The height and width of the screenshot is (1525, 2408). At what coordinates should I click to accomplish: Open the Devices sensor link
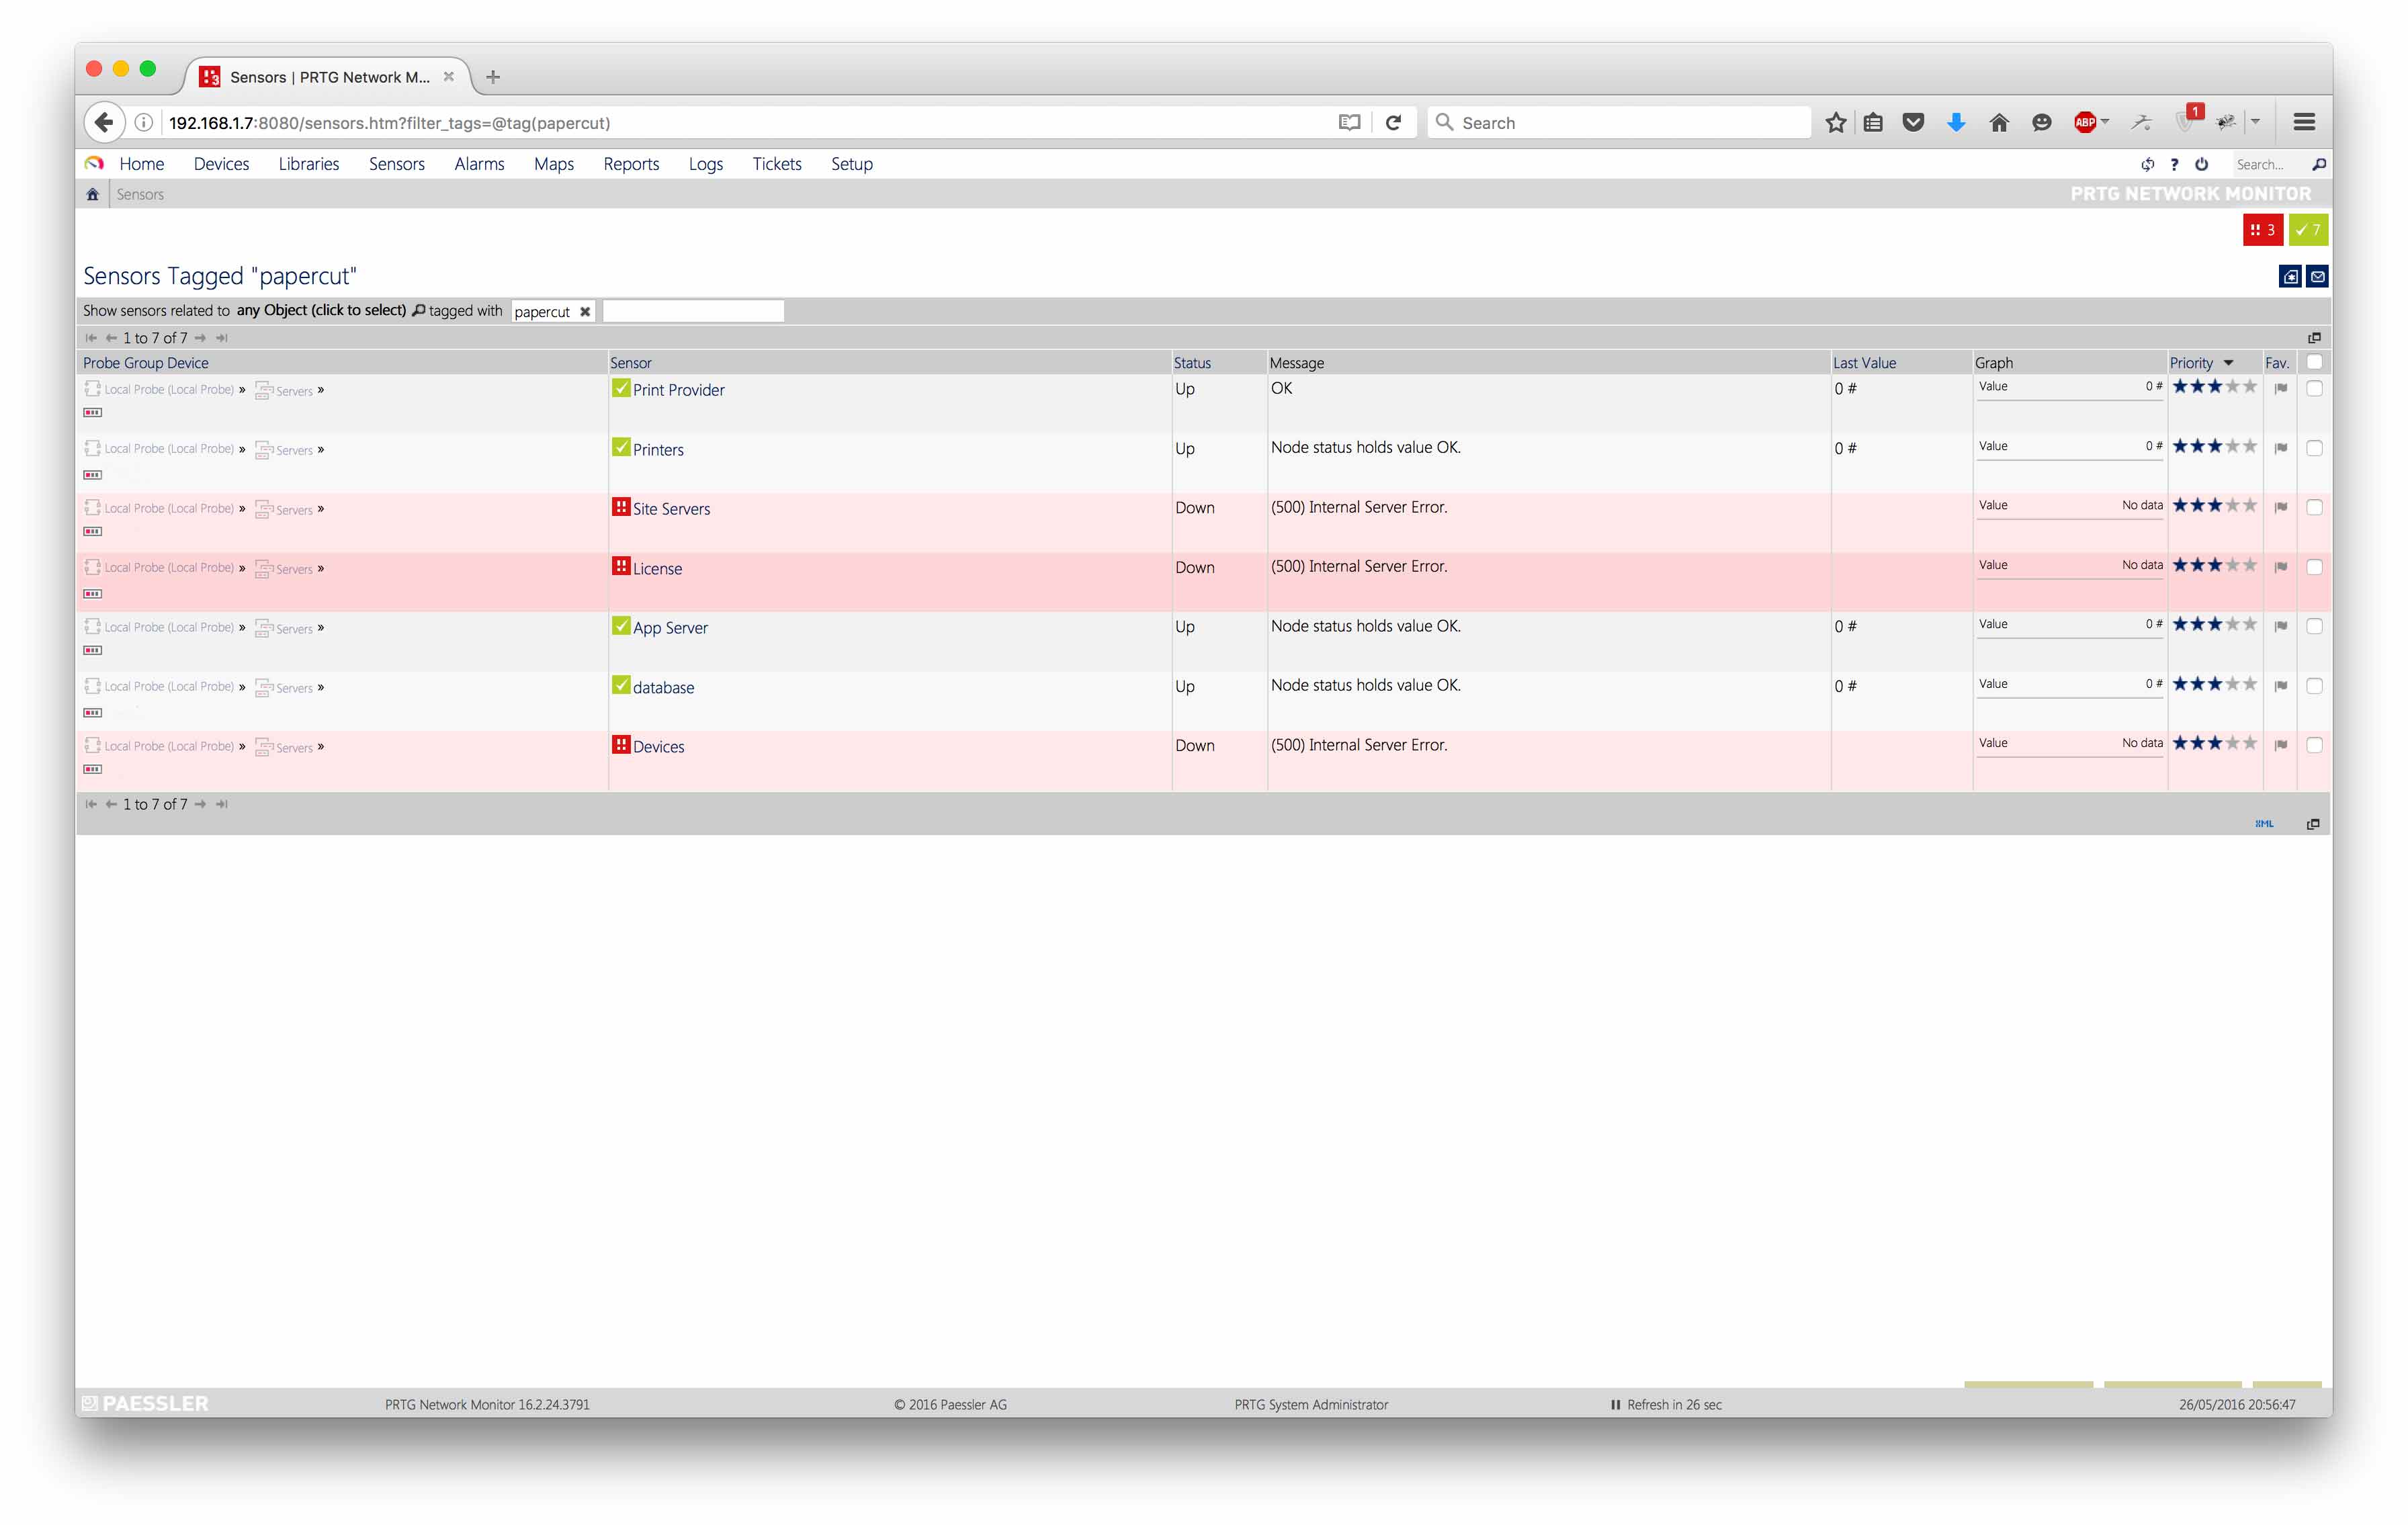click(x=658, y=747)
